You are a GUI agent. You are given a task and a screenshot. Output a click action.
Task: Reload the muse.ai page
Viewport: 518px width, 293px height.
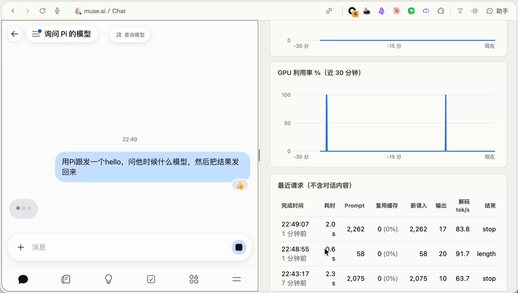pyautogui.click(x=42, y=11)
